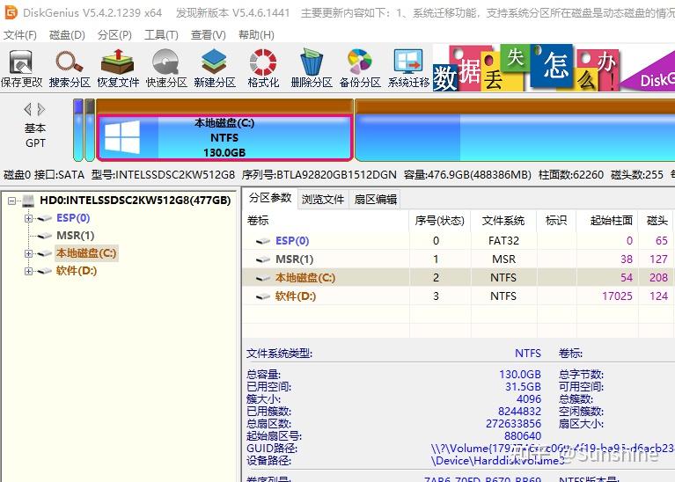Select the 删除分区 (Delete partition) icon
This screenshot has height=482, width=675.
[312, 68]
